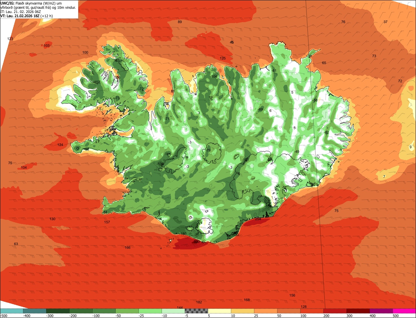Image resolution: width=416 pixels, height=318 pixels.
Task: Click the flux value '72' on the map
Action: (x=400, y=81)
